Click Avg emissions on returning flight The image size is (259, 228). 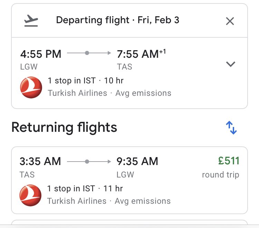[143, 201]
